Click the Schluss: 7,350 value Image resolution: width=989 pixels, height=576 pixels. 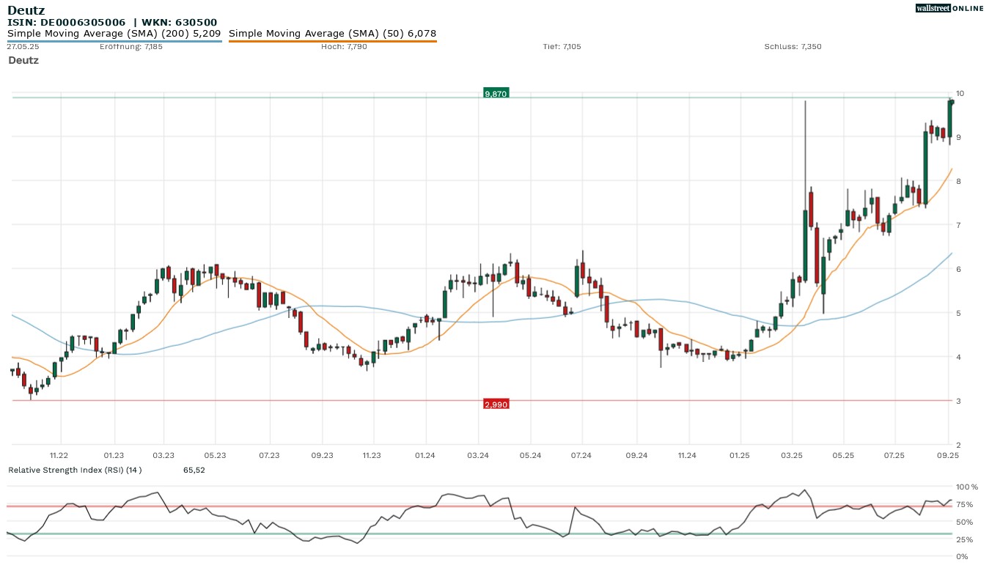click(793, 47)
